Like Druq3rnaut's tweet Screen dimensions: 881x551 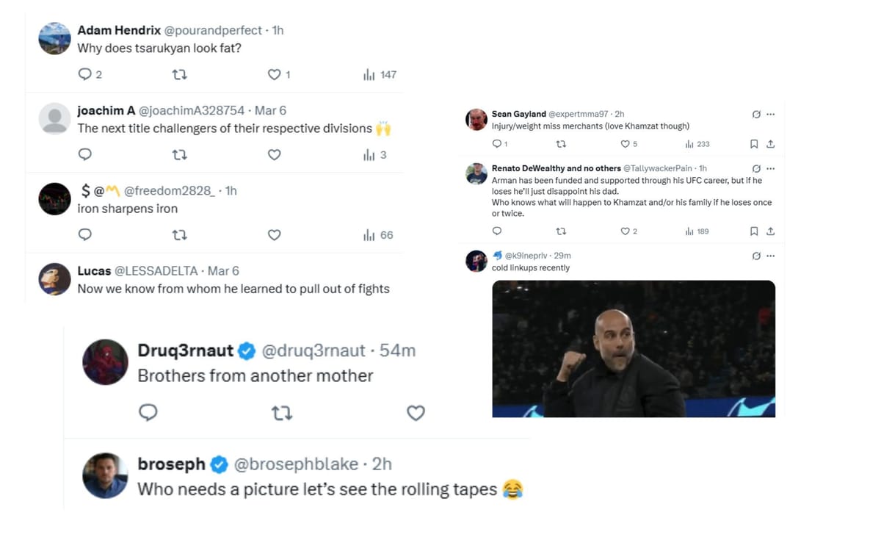pos(416,413)
